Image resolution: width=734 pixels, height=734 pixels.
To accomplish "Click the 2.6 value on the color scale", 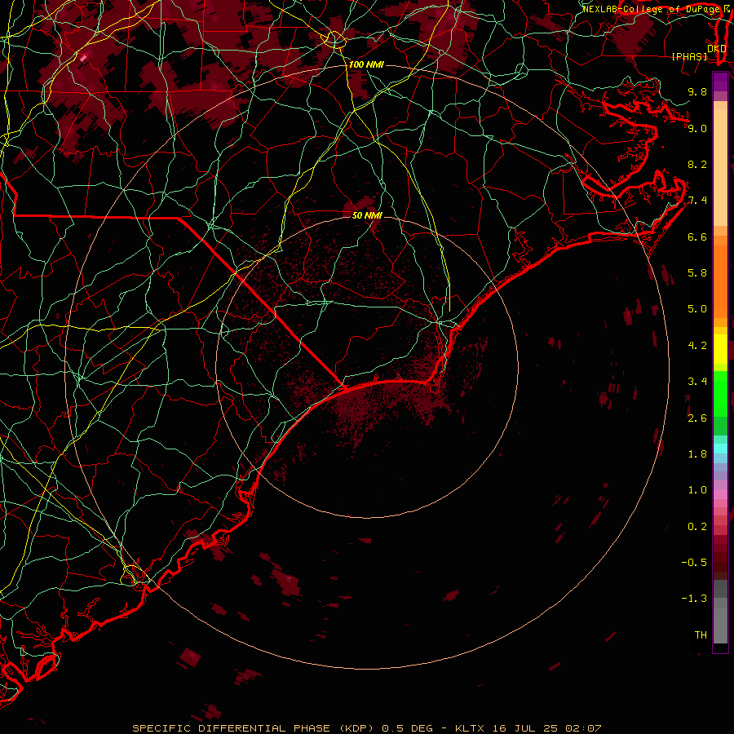I will click(697, 418).
